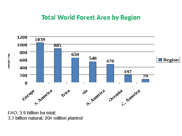Select the 'frica' axis category label

(65, 93)
